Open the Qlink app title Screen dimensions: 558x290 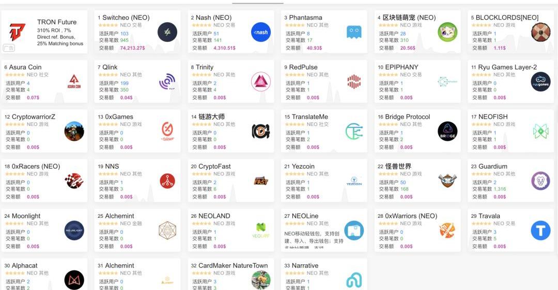110,67
